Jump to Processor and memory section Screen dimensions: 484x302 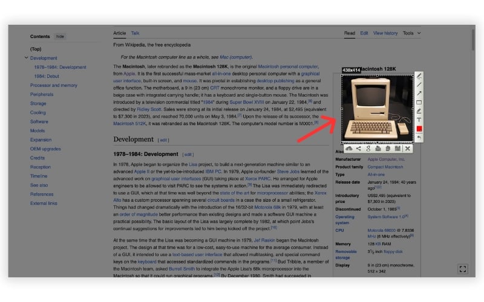pyautogui.click(x=54, y=85)
